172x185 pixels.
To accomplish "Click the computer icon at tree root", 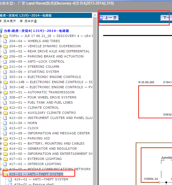I will pyautogui.click(x=1, y=31).
